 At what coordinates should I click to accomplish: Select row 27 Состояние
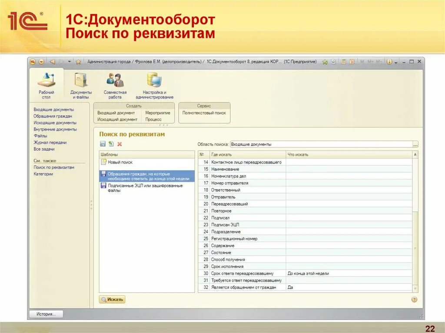[306, 252]
